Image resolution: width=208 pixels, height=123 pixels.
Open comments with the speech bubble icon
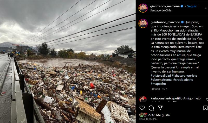tap(151, 108)
